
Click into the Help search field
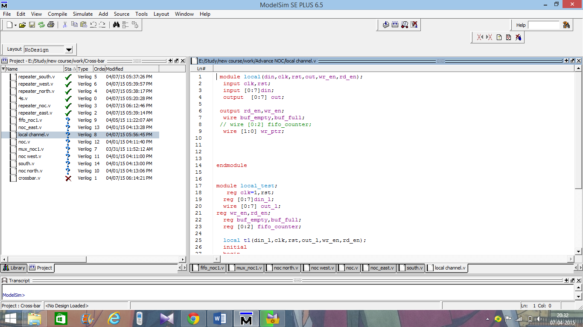[x=543, y=25]
